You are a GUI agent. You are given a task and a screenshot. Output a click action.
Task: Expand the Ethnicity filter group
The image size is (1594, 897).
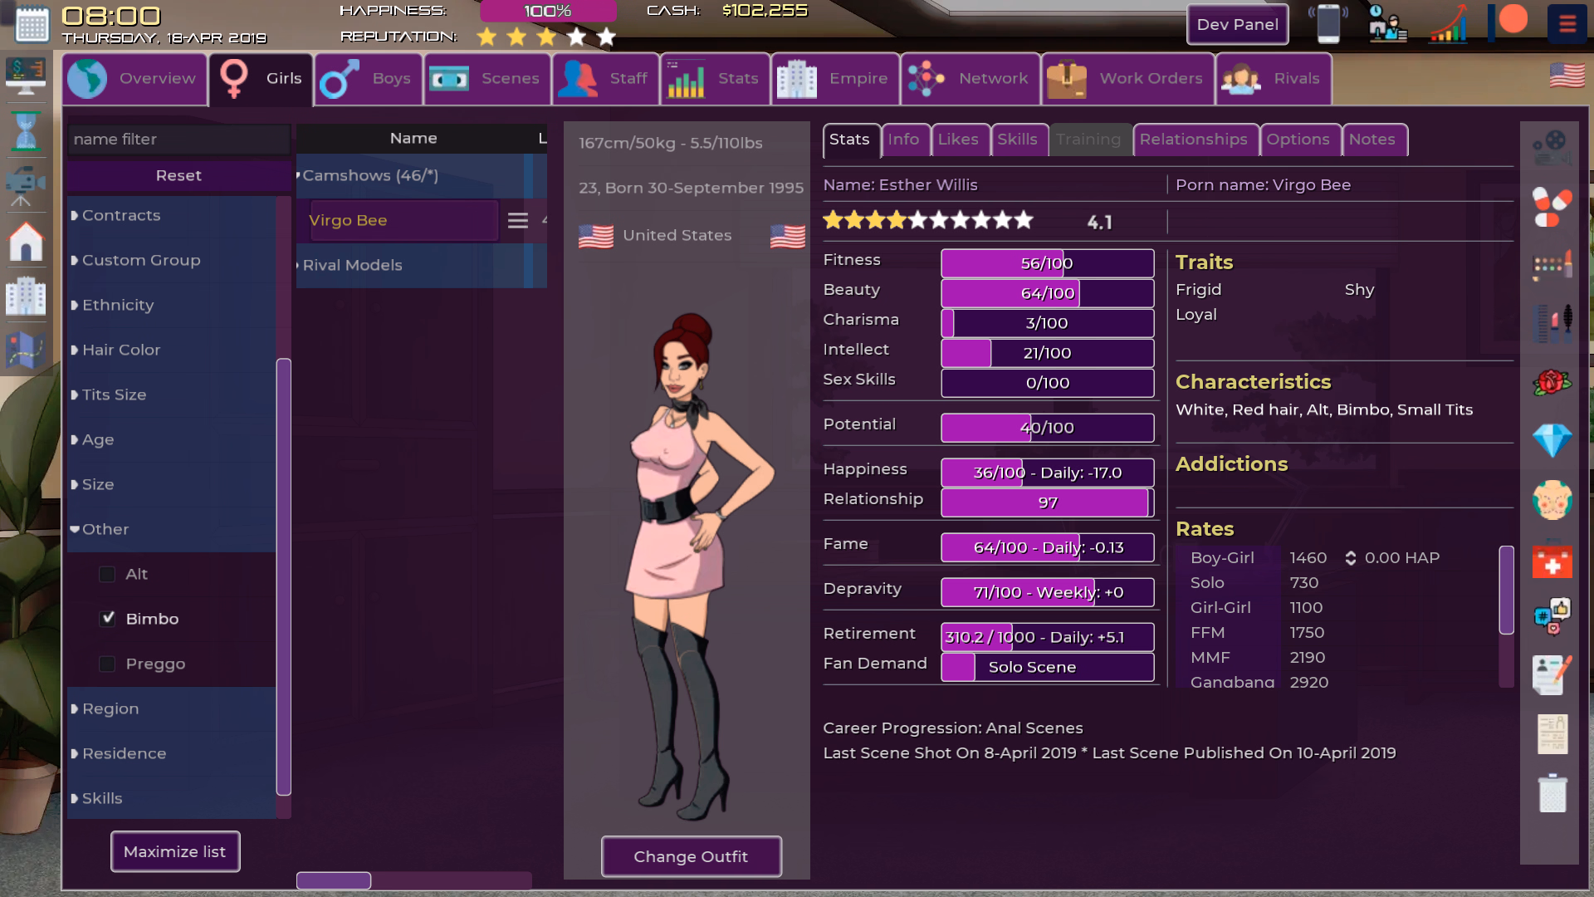click(x=118, y=305)
